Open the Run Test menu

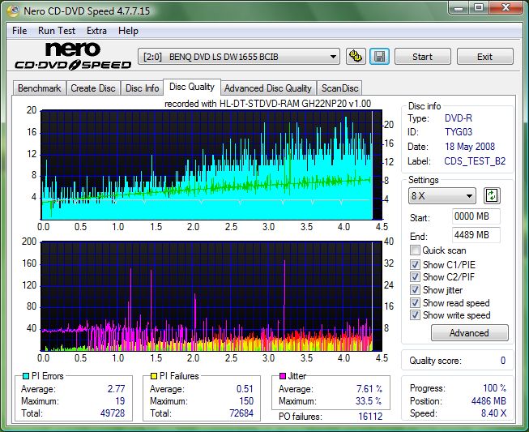coord(57,31)
